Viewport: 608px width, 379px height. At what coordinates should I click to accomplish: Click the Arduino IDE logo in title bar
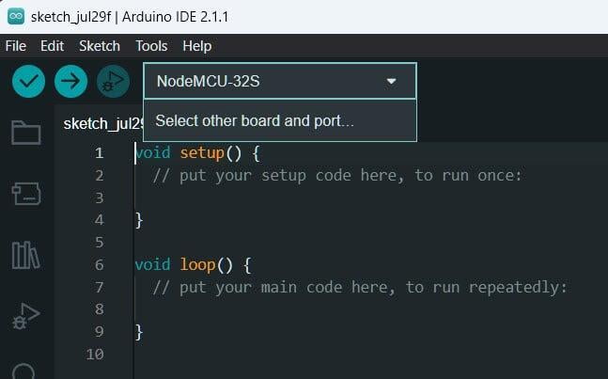pyautogui.click(x=16, y=17)
